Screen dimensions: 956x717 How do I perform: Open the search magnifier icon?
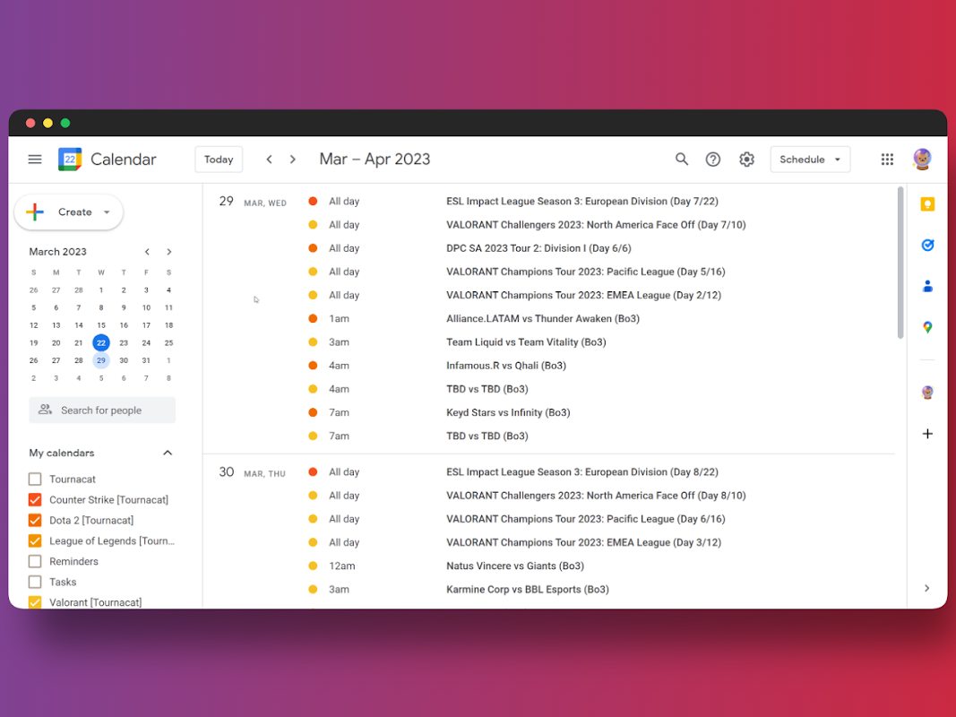click(x=681, y=160)
